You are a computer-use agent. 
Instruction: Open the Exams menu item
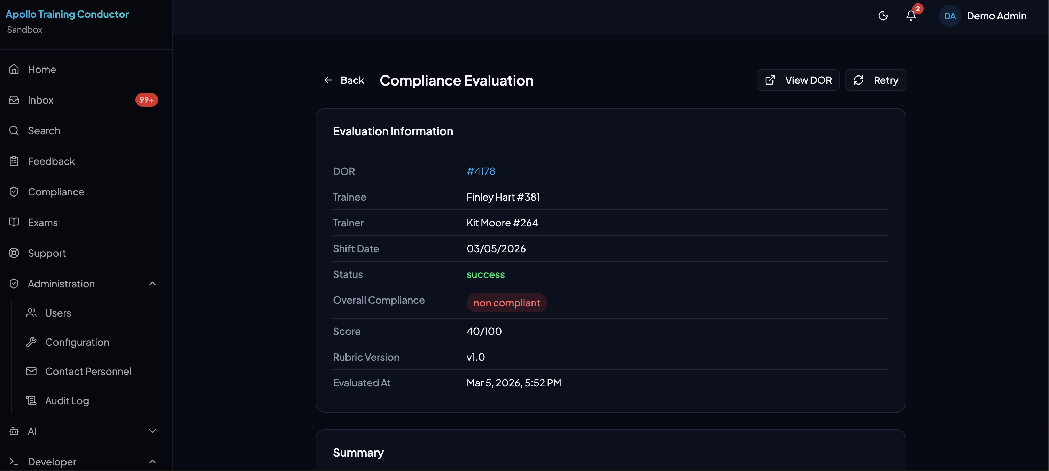[84, 222]
